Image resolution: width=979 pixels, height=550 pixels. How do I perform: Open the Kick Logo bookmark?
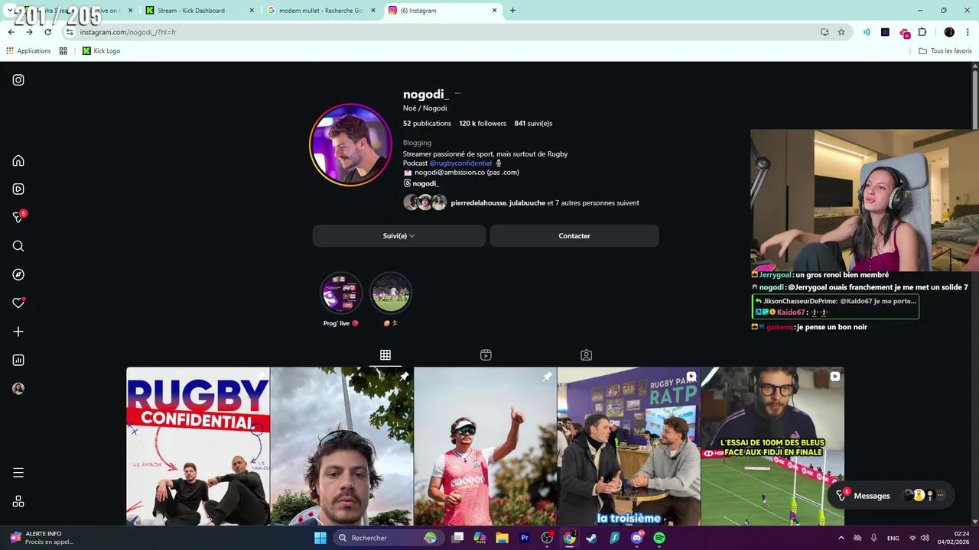tap(101, 50)
